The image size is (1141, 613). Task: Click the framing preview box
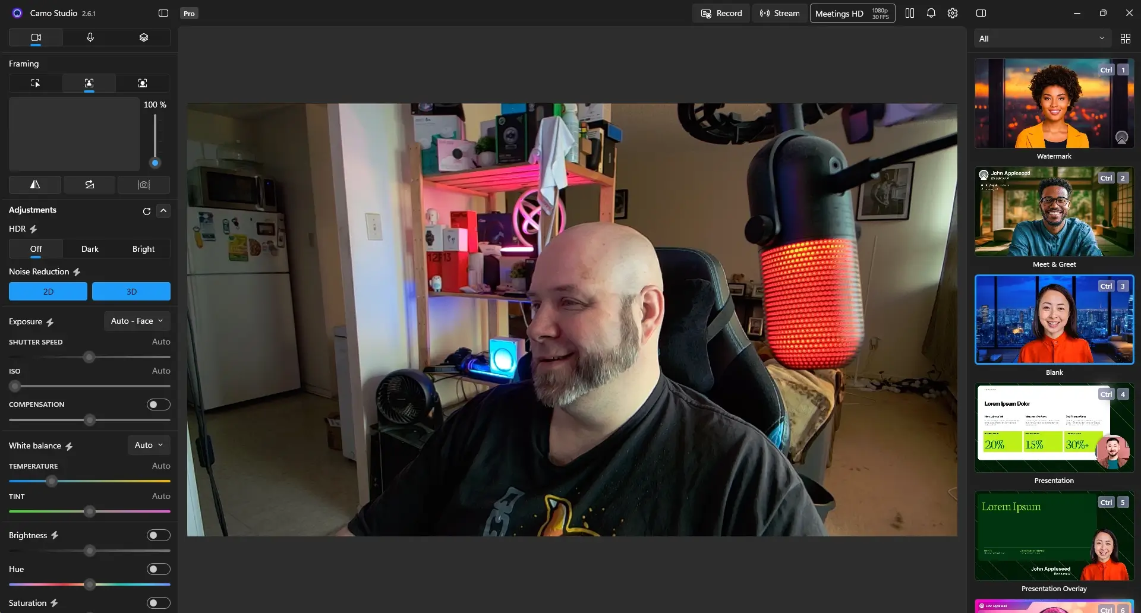[x=74, y=134]
